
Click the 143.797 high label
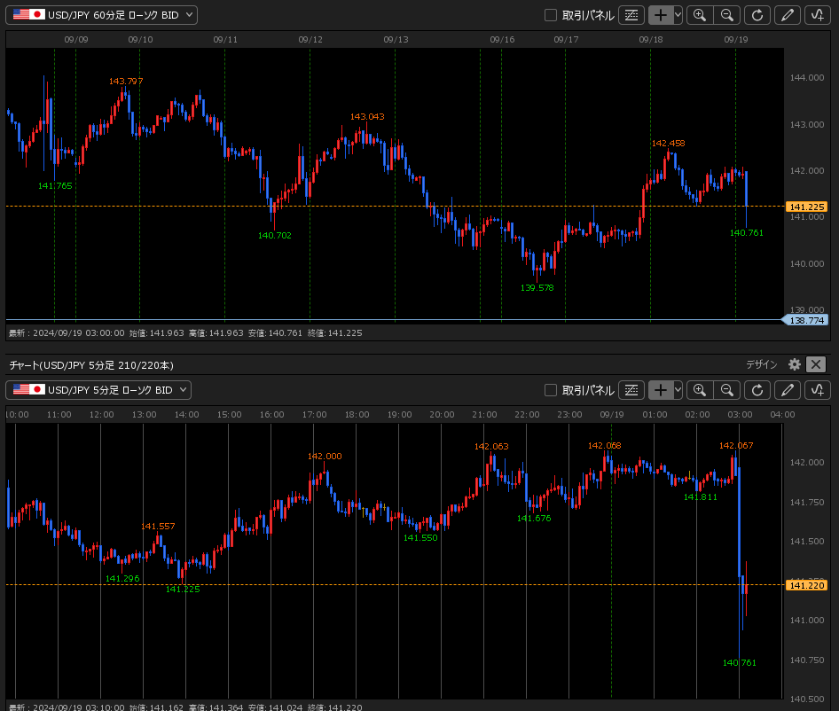click(x=126, y=82)
